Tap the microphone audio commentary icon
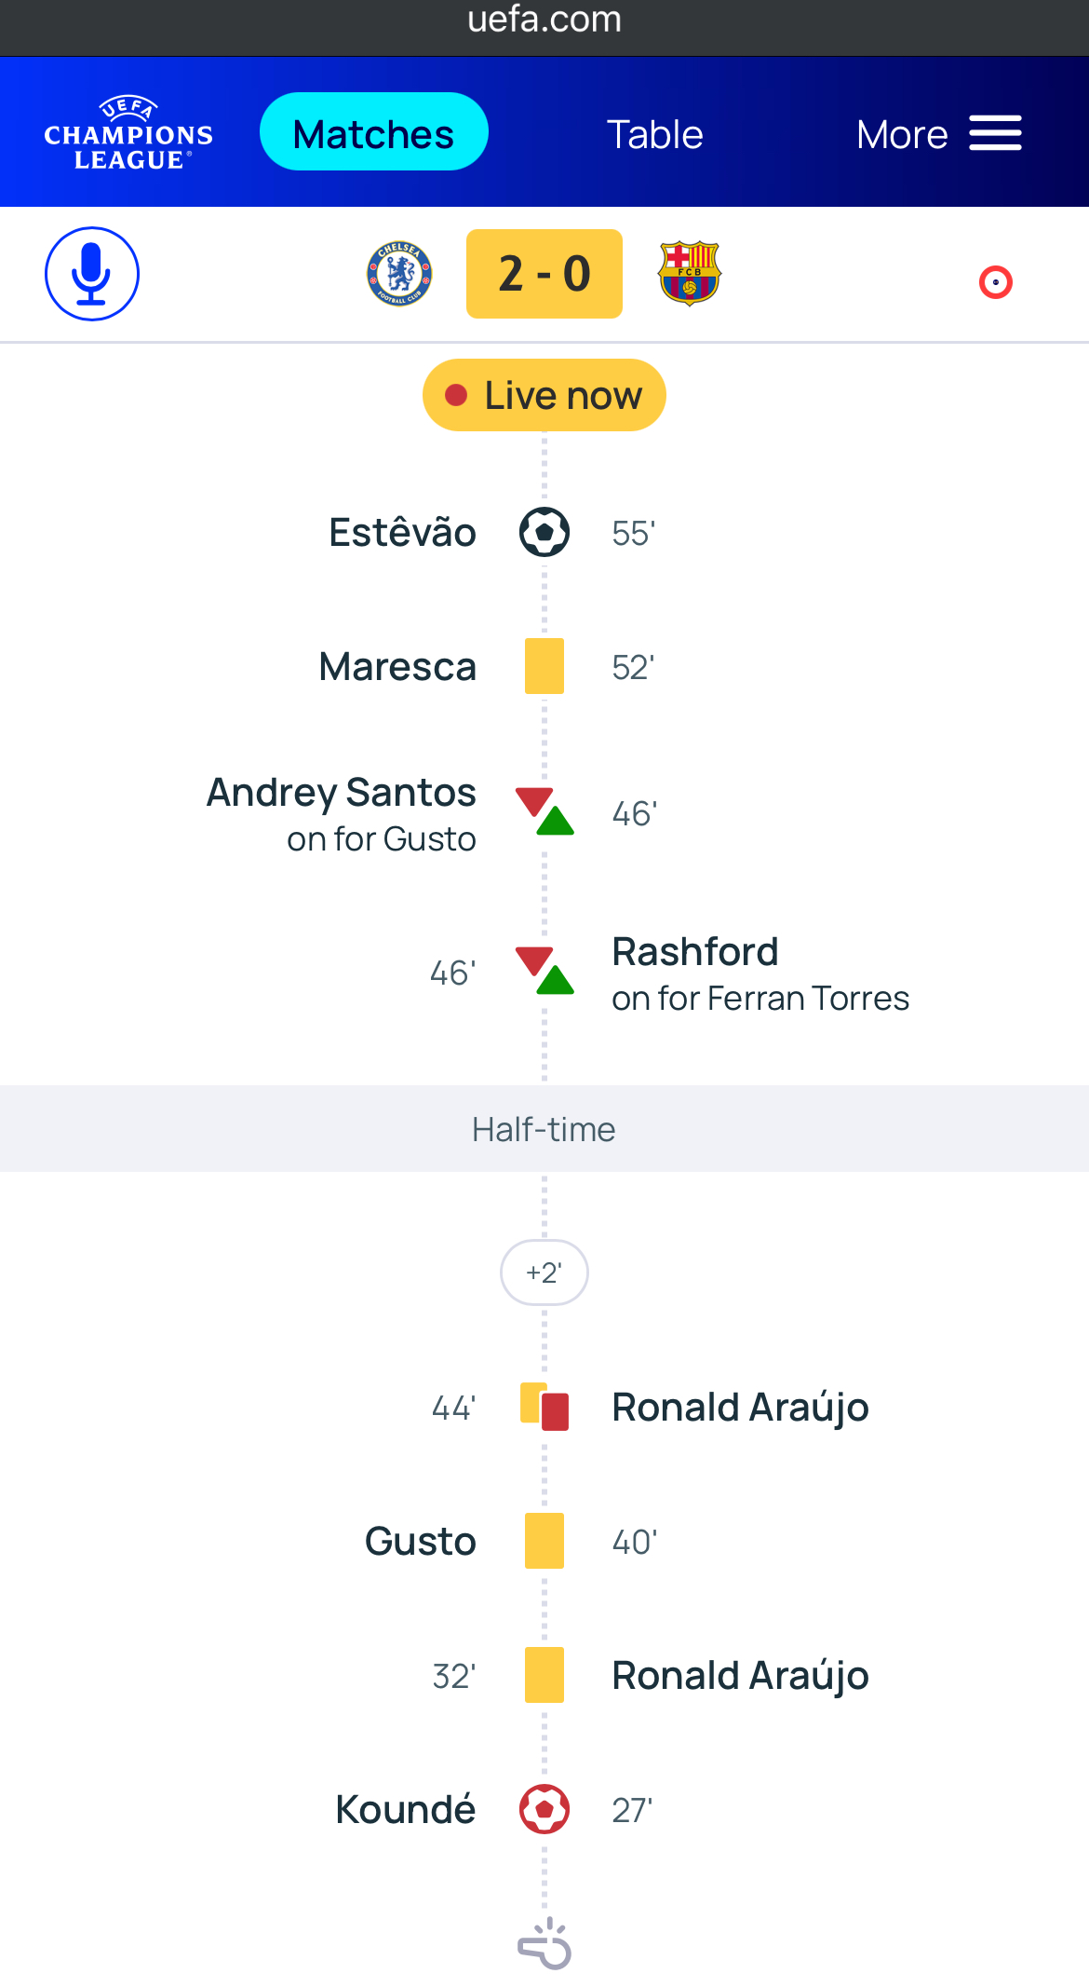The width and height of the screenshot is (1089, 1987). tap(91, 274)
